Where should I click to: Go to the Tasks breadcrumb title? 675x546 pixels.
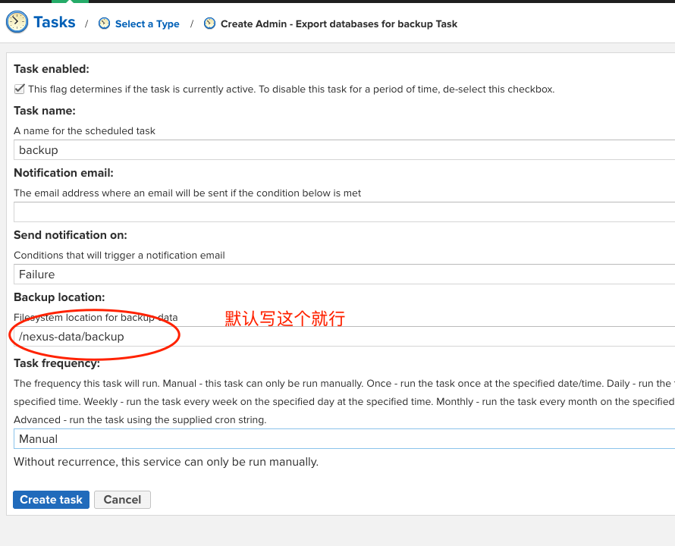click(55, 23)
